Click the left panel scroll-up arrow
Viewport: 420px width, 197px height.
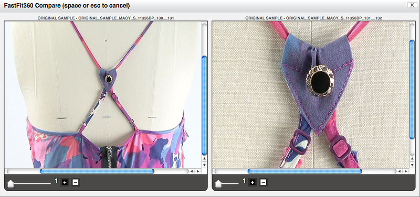click(x=204, y=159)
